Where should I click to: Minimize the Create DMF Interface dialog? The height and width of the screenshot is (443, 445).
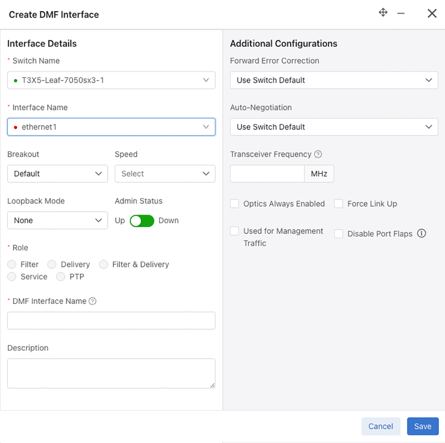click(401, 14)
